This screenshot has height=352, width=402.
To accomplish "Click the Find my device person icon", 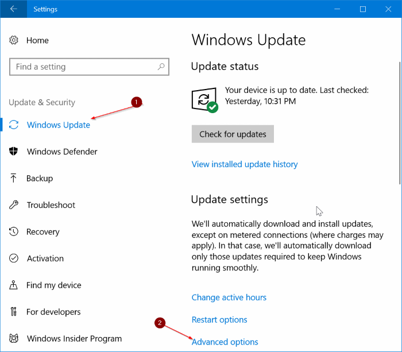I will 13,285.
